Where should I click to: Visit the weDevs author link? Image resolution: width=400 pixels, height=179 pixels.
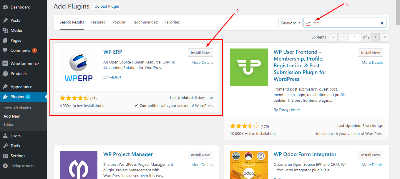(x=114, y=77)
